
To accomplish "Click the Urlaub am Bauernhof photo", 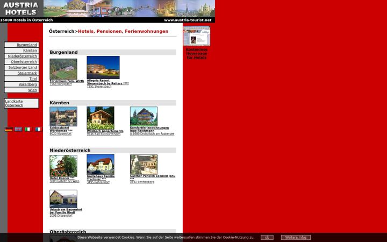I will [63, 199].
